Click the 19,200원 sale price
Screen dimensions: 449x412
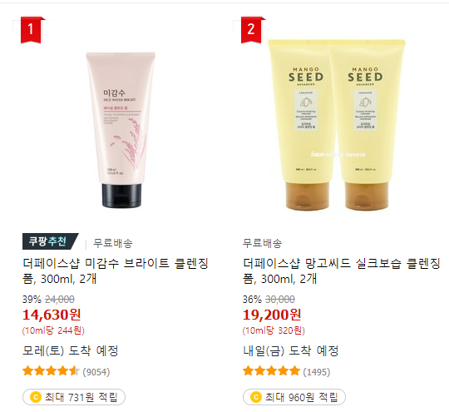pos(272,315)
